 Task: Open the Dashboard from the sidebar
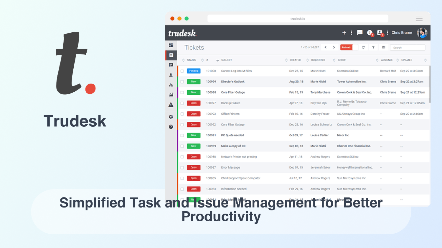(171, 45)
